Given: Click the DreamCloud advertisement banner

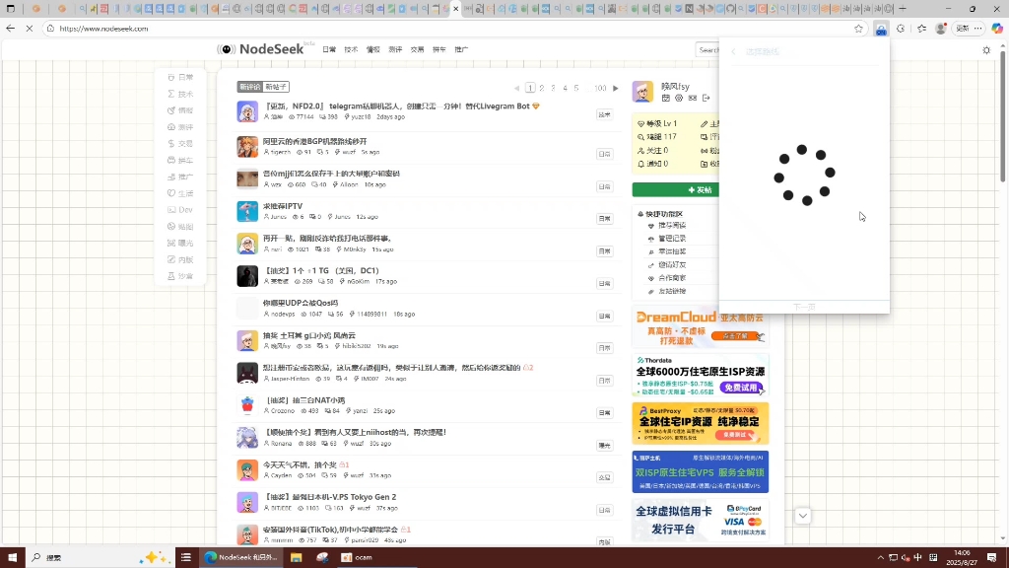Looking at the screenshot, I should pos(701,327).
